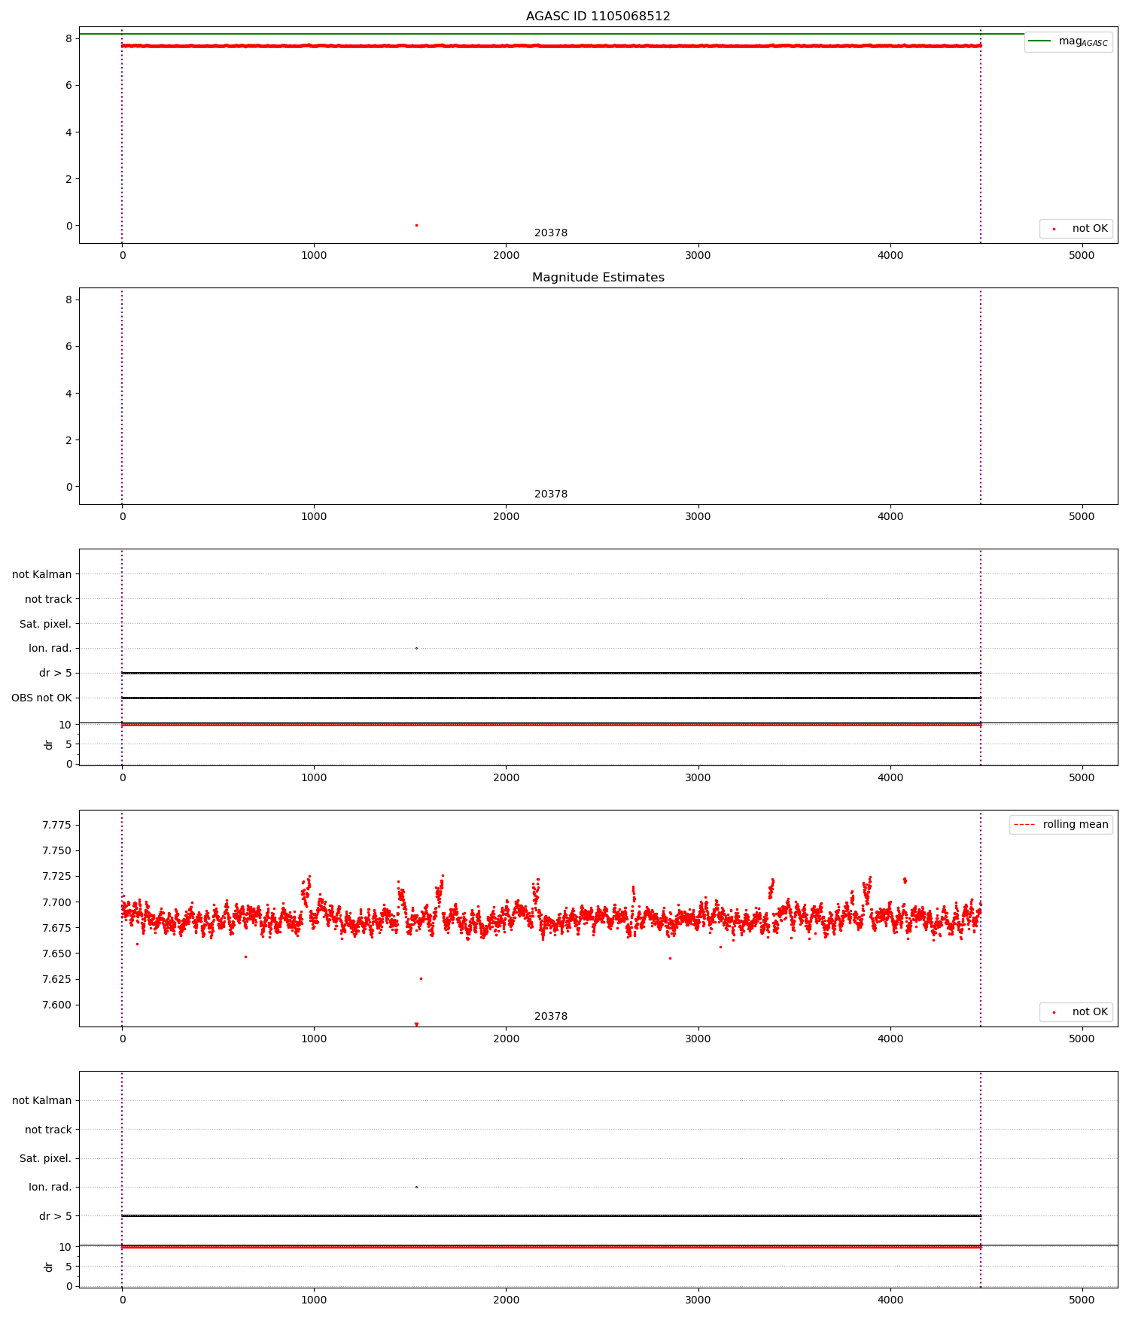Click the 7.725 y-axis tick label
The image size is (1129, 1317).
pos(56,876)
